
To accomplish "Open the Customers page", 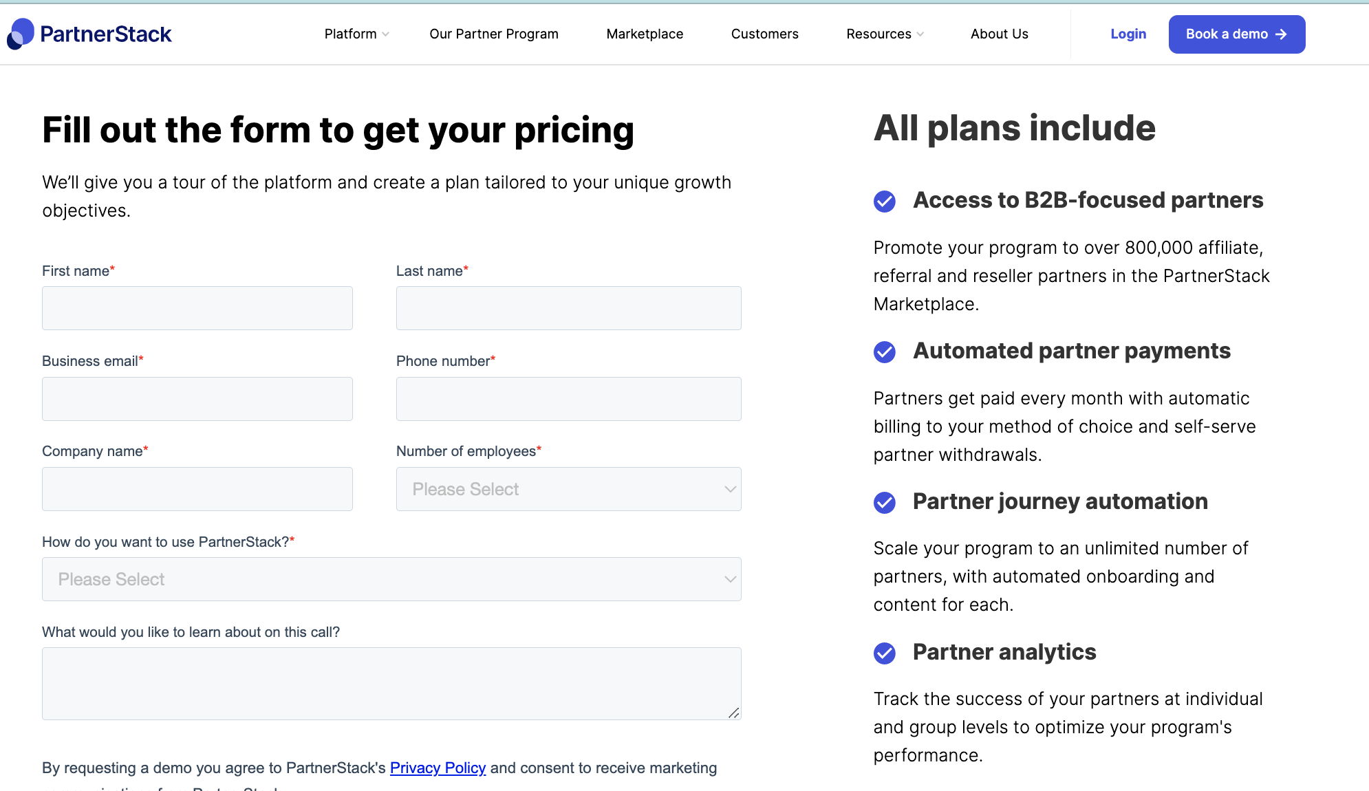I will pyautogui.click(x=764, y=34).
